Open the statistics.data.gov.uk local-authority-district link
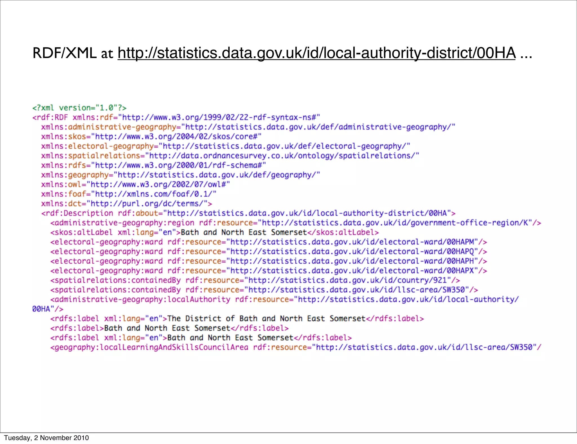 316,53
